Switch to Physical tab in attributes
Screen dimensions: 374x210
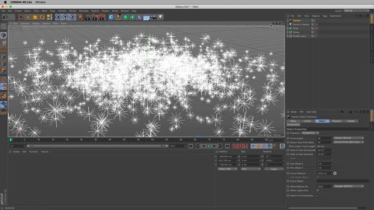coord(337,121)
